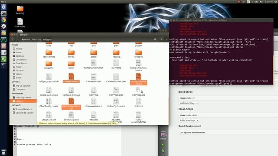Select the calligra_xgettext.sh file
The height and width of the screenshot is (156, 278).
(x=49, y=78)
